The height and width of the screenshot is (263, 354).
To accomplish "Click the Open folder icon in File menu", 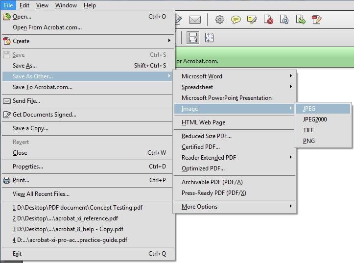I will pyautogui.click(x=7, y=17).
